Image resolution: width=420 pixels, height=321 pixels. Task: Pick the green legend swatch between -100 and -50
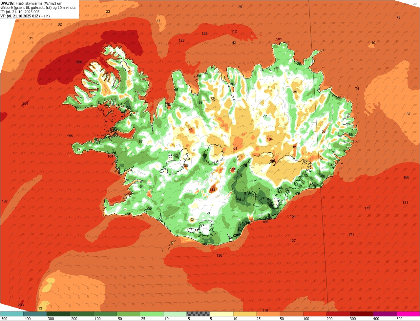[x=105, y=314]
